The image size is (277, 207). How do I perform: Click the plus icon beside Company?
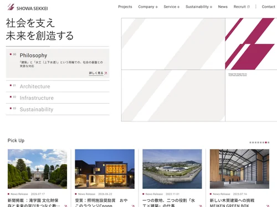156,7
